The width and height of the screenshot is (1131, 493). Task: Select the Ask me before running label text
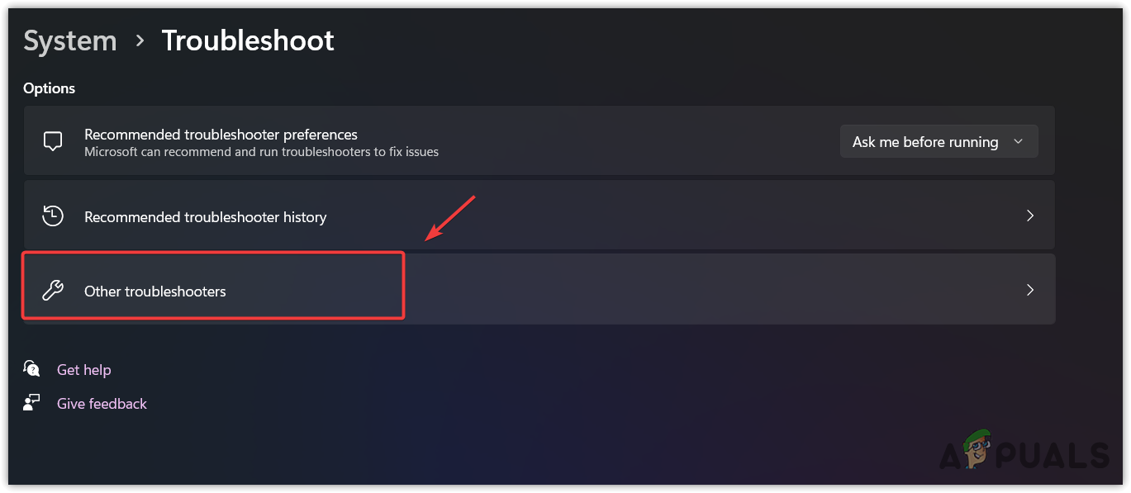point(924,141)
